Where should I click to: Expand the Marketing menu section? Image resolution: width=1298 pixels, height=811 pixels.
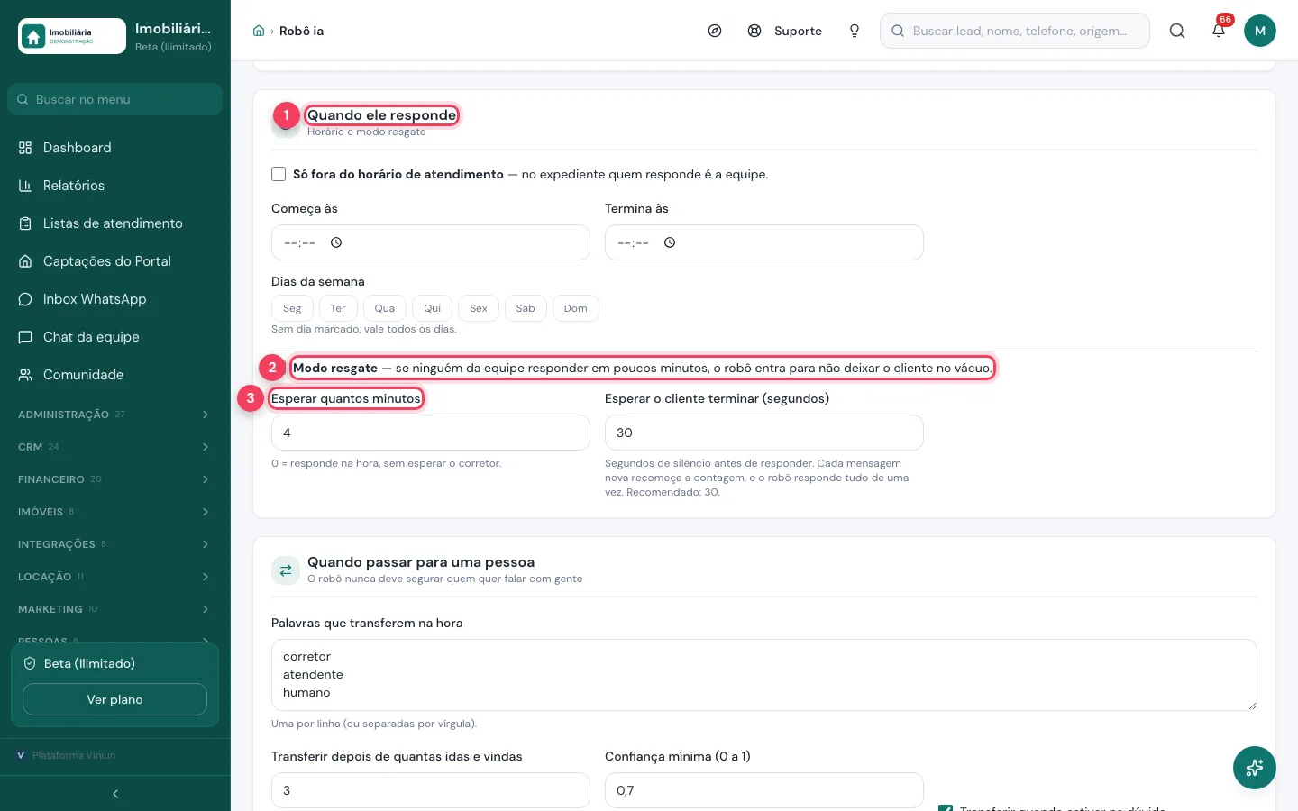[115, 609]
